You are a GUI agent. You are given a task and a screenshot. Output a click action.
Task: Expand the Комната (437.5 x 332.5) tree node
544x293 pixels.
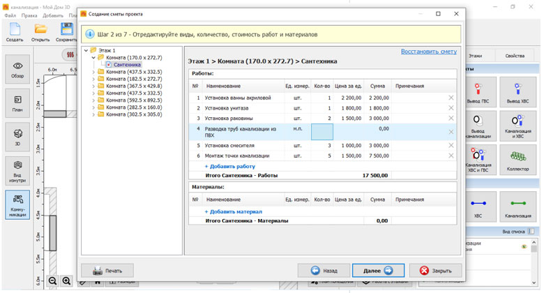pos(93,72)
